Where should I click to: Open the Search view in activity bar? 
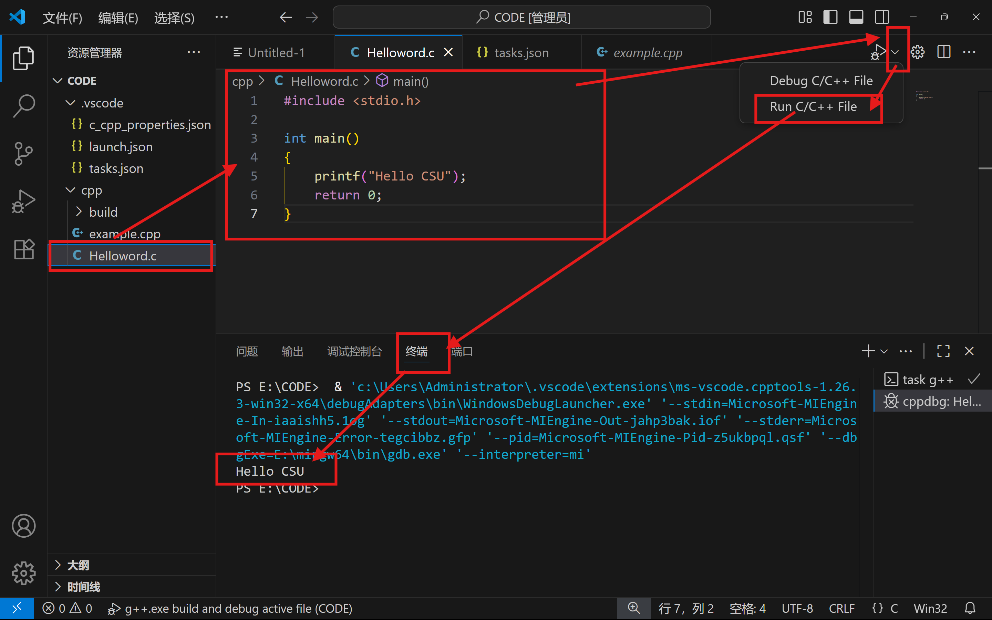23,105
